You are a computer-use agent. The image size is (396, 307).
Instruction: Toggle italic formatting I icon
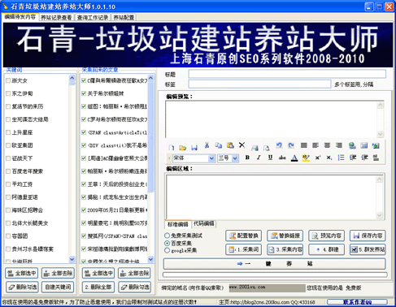pyautogui.click(x=259, y=158)
